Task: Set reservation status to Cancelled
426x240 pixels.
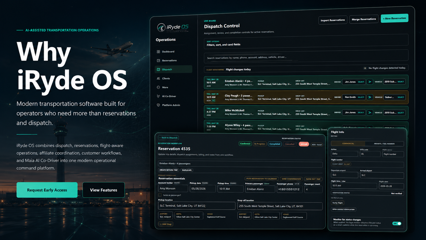Action: pyautogui.click(x=290, y=144)
